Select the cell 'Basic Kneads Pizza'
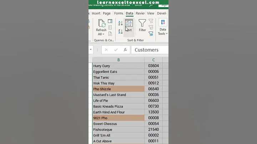The width and height of the screenshot is (257, 144). pyautogui.click(x=119, y=106)
